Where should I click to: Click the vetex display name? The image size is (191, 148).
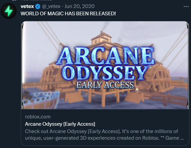click(x=27, y=6)
